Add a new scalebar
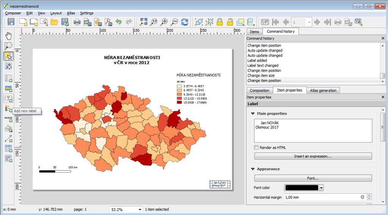The height and width of the screenshot is (215, 388). [9, 119]
